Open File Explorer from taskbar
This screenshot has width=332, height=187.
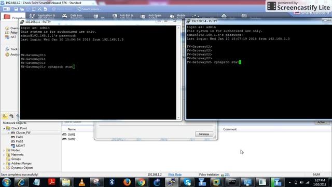66,182
